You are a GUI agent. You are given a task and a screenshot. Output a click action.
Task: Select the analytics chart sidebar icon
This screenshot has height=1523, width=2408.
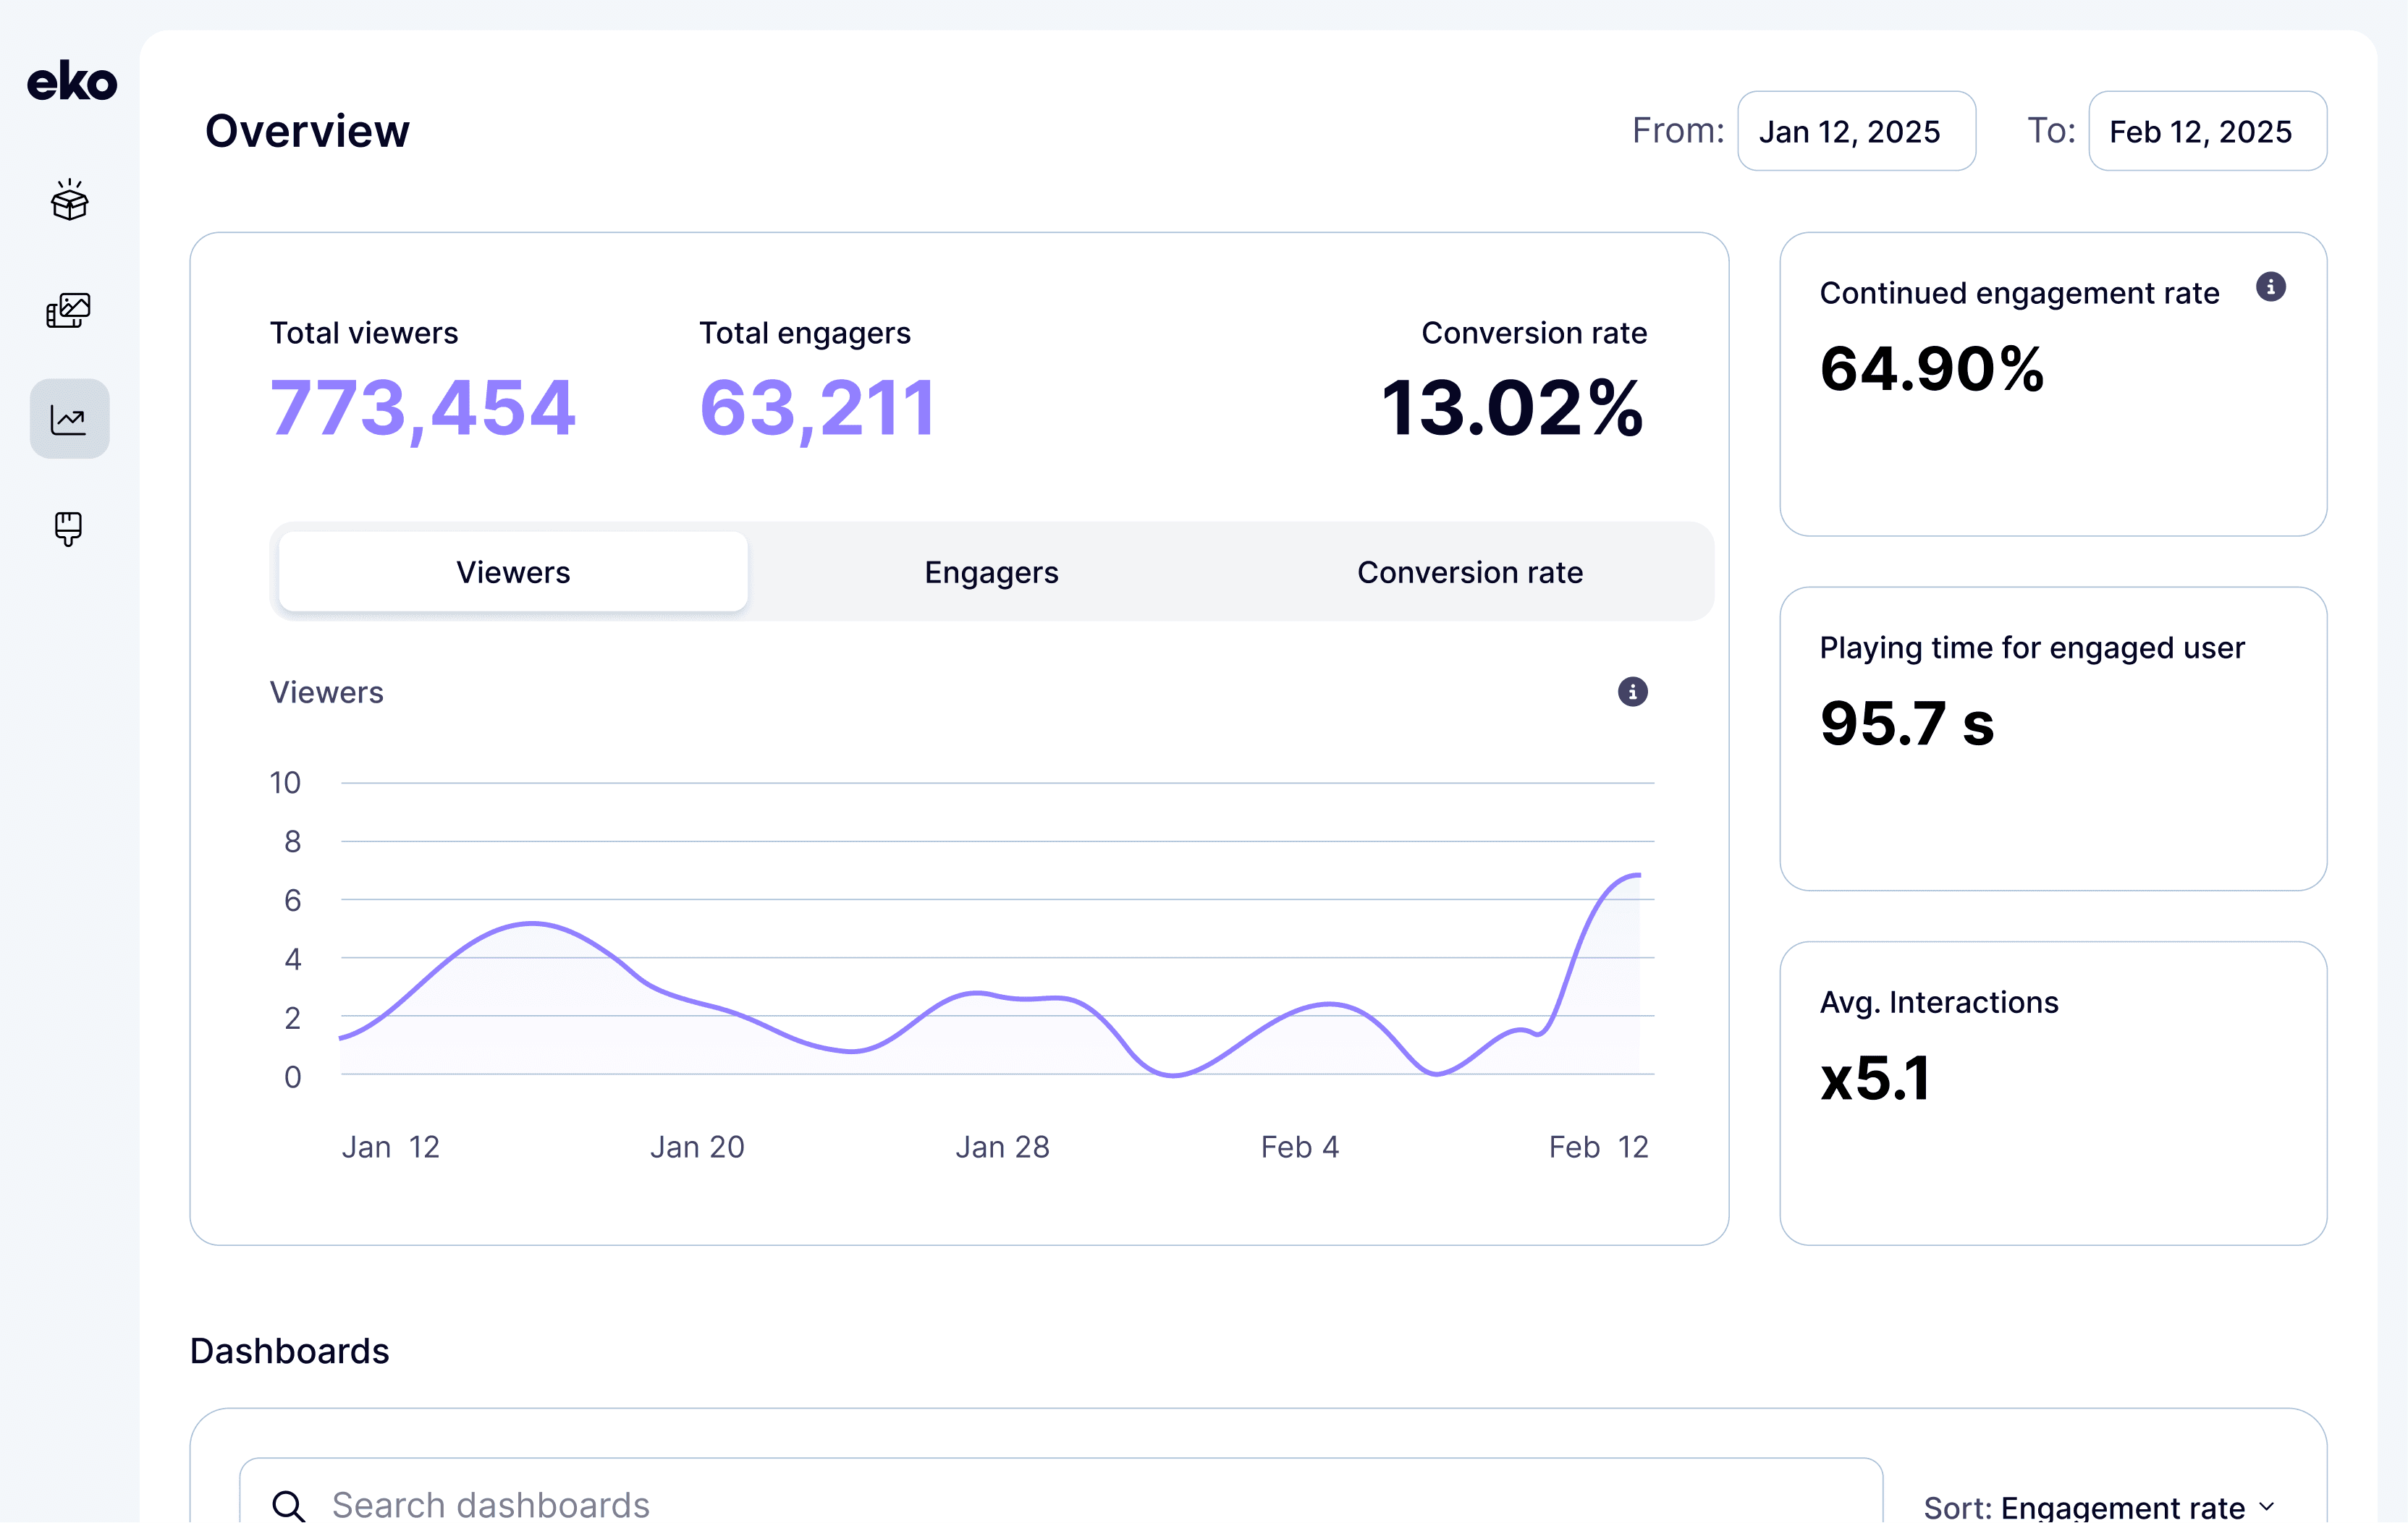coord(69,419)
